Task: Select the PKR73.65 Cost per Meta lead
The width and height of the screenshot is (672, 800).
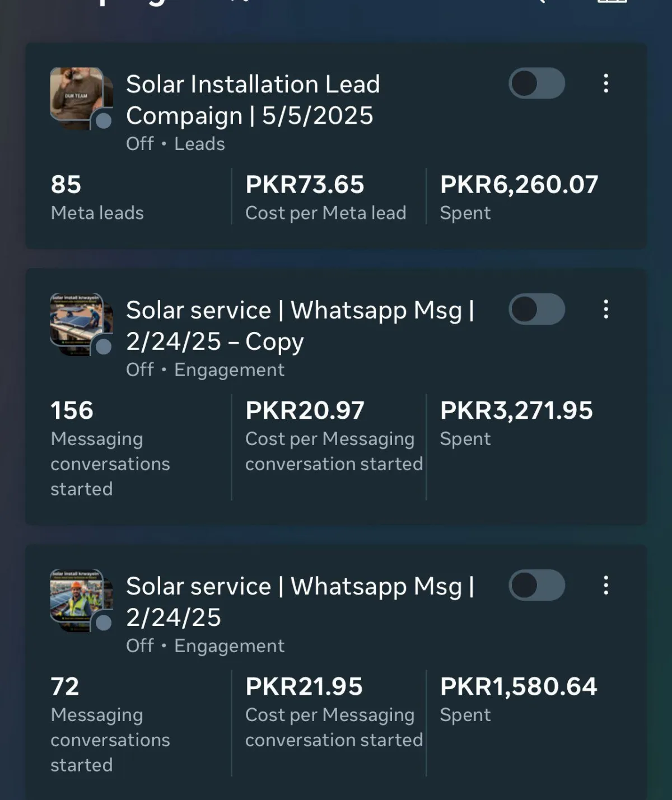Action: 325,198
